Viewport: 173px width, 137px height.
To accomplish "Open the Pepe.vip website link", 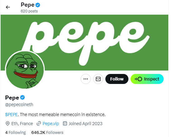I will [51, 124].
